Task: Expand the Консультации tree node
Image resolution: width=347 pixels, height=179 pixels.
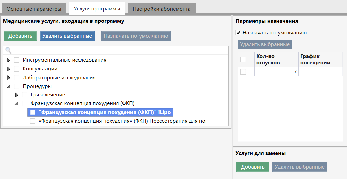Action: 9,69
